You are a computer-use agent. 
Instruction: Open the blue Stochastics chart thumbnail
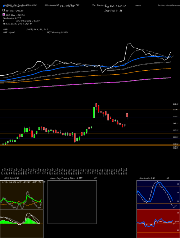pyautogui.click(x=158, y=195)
